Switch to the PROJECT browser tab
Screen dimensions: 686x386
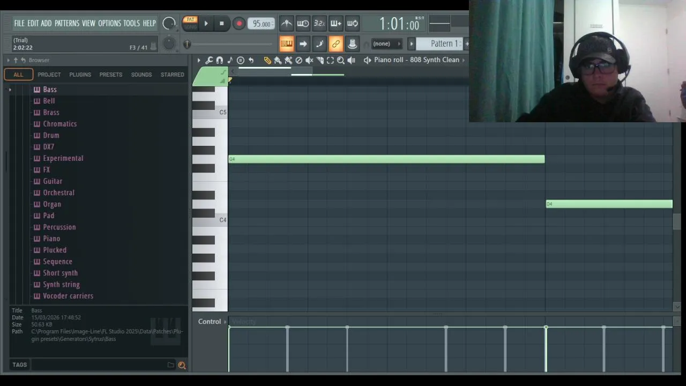click(x=49, y=75)
